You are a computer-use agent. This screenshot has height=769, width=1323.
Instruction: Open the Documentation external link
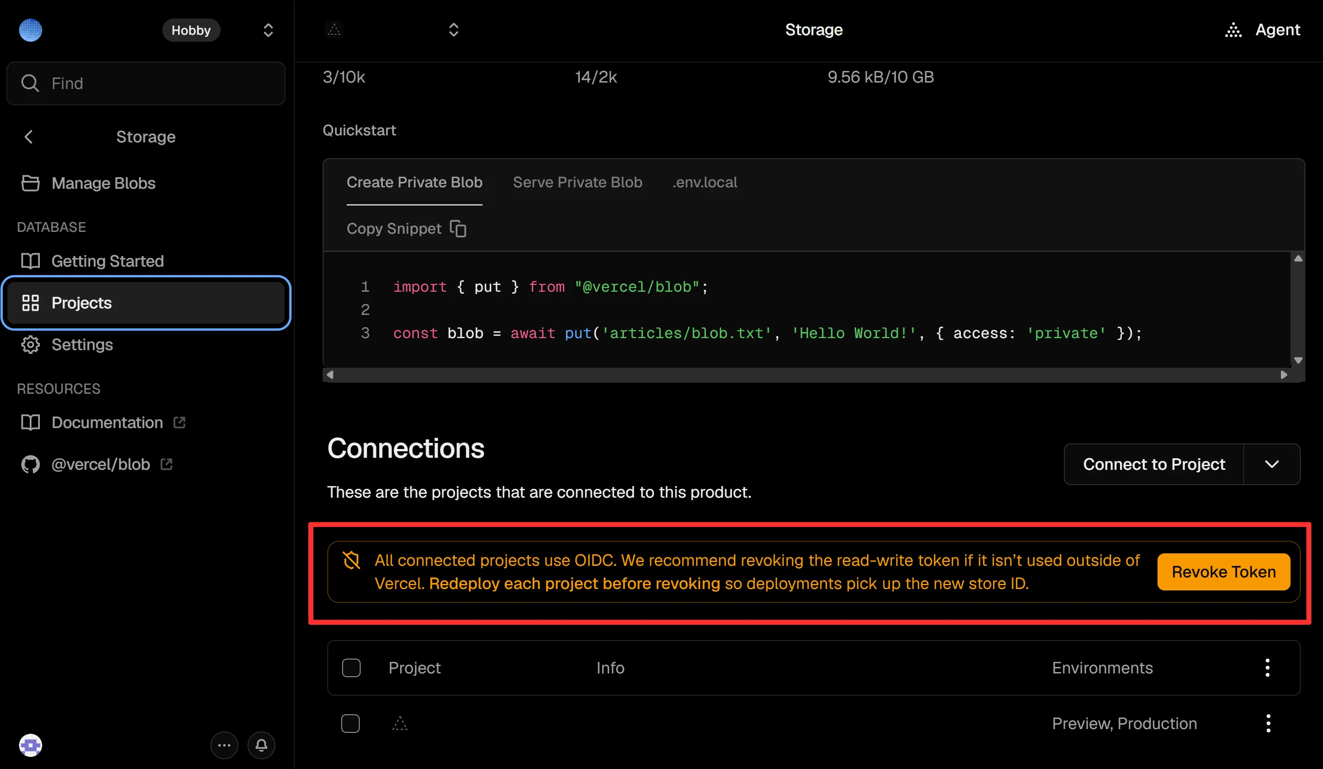tap(146, 423)
